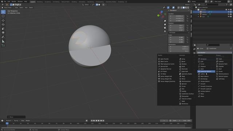Choose the Array modifier
This screenshot has height=131, width=233.
coord(183,59)
